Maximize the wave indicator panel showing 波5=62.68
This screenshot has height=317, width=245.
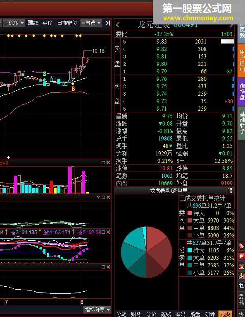coord(103,232)
